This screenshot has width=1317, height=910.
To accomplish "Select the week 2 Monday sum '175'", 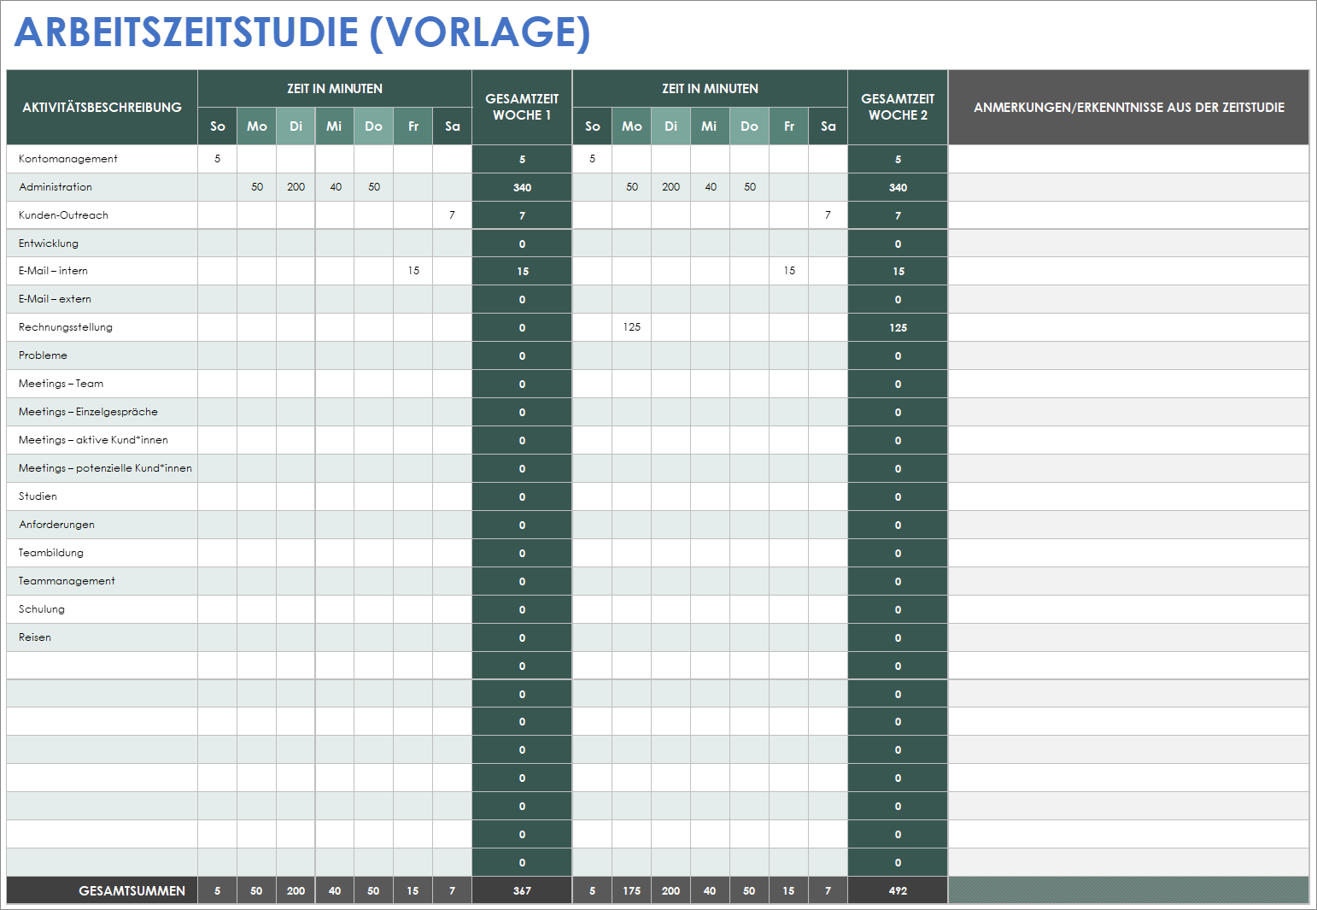I will pyautogui.click(x=632, y=890).
